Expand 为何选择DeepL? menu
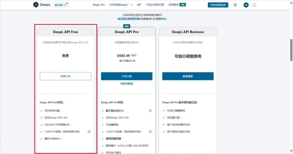 (x=121, y=5)
